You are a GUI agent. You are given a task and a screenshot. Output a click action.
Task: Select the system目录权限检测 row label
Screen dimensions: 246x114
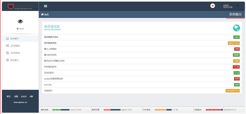coord(54,79)
